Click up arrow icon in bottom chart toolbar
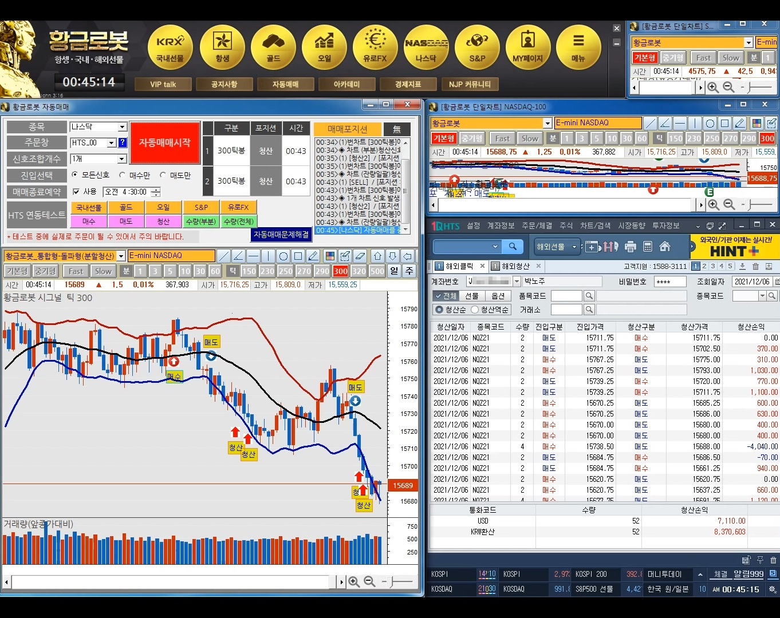780x618 pixels. click(377, 256)
